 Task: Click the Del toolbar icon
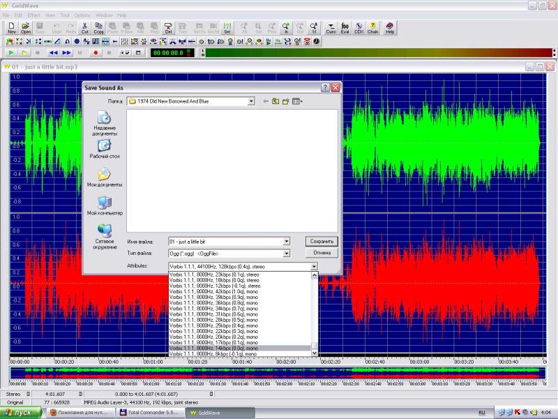168,28
